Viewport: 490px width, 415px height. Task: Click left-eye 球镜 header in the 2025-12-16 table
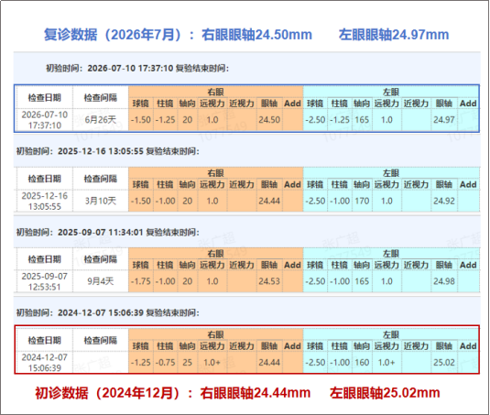pyautogui.click(x=315, y=184)
